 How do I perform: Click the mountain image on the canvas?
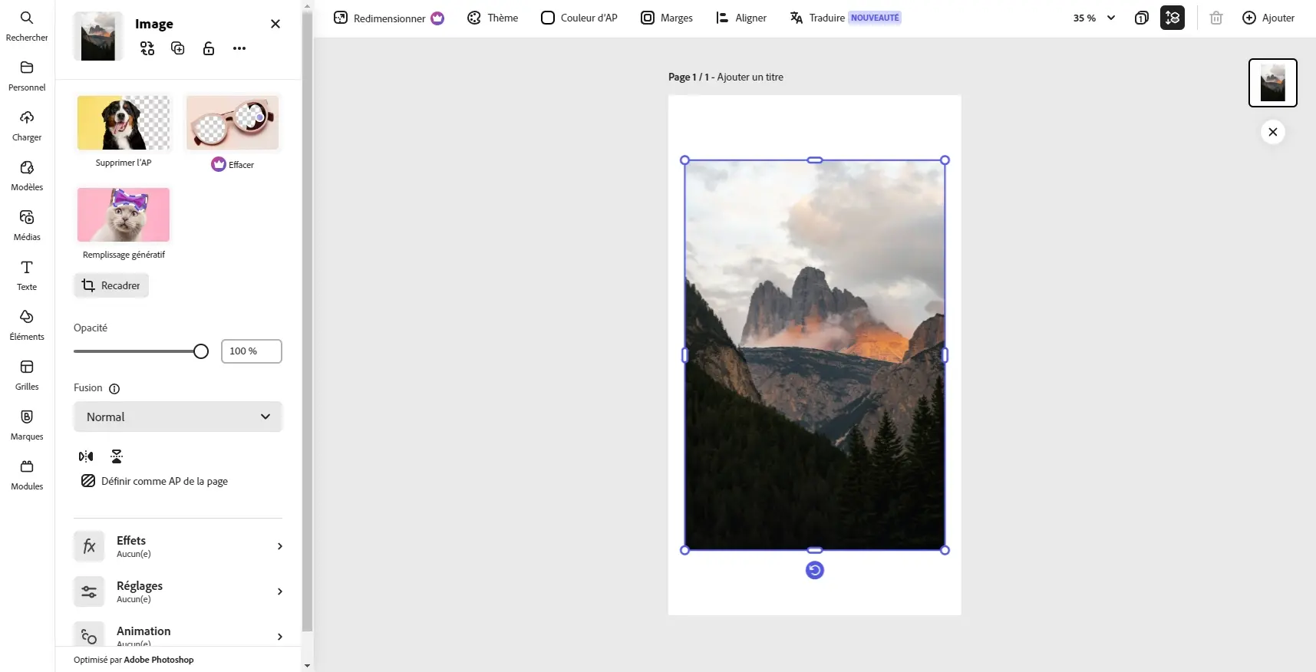(815, 355)
